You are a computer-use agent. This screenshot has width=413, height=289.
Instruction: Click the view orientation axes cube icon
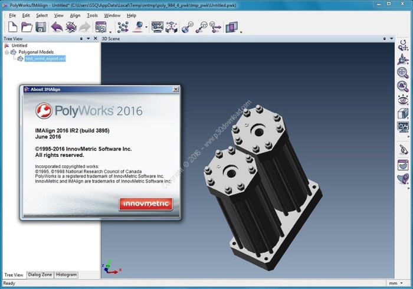[403, 59]
